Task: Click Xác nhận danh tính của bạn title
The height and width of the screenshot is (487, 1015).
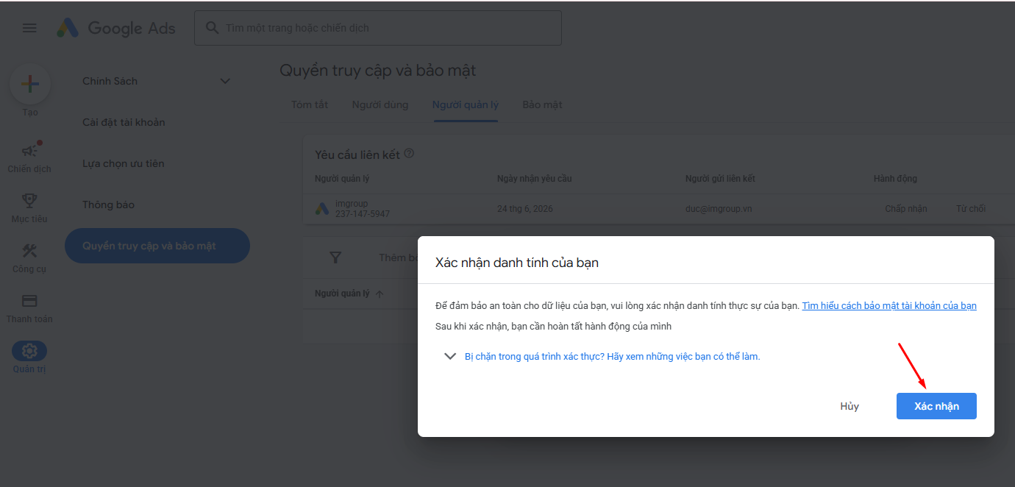Action: tap(517, 263)
